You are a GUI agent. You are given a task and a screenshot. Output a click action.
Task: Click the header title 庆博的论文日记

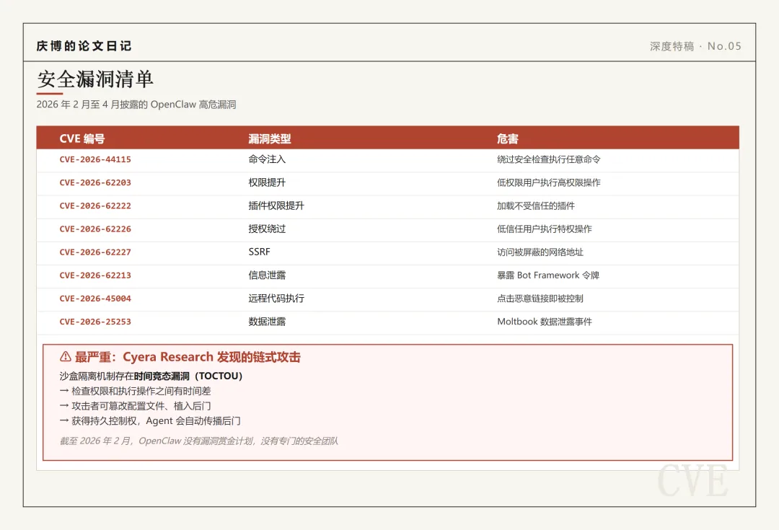[84, 46]
